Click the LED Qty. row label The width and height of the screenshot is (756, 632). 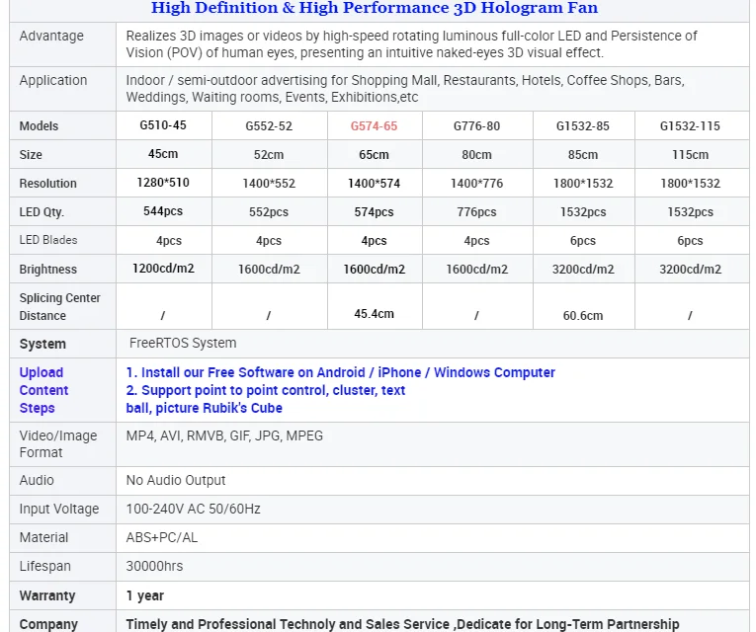coord(42,212)
